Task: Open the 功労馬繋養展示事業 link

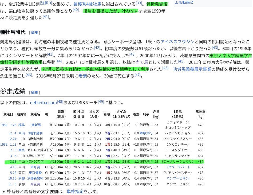Action: coord(192,69)
